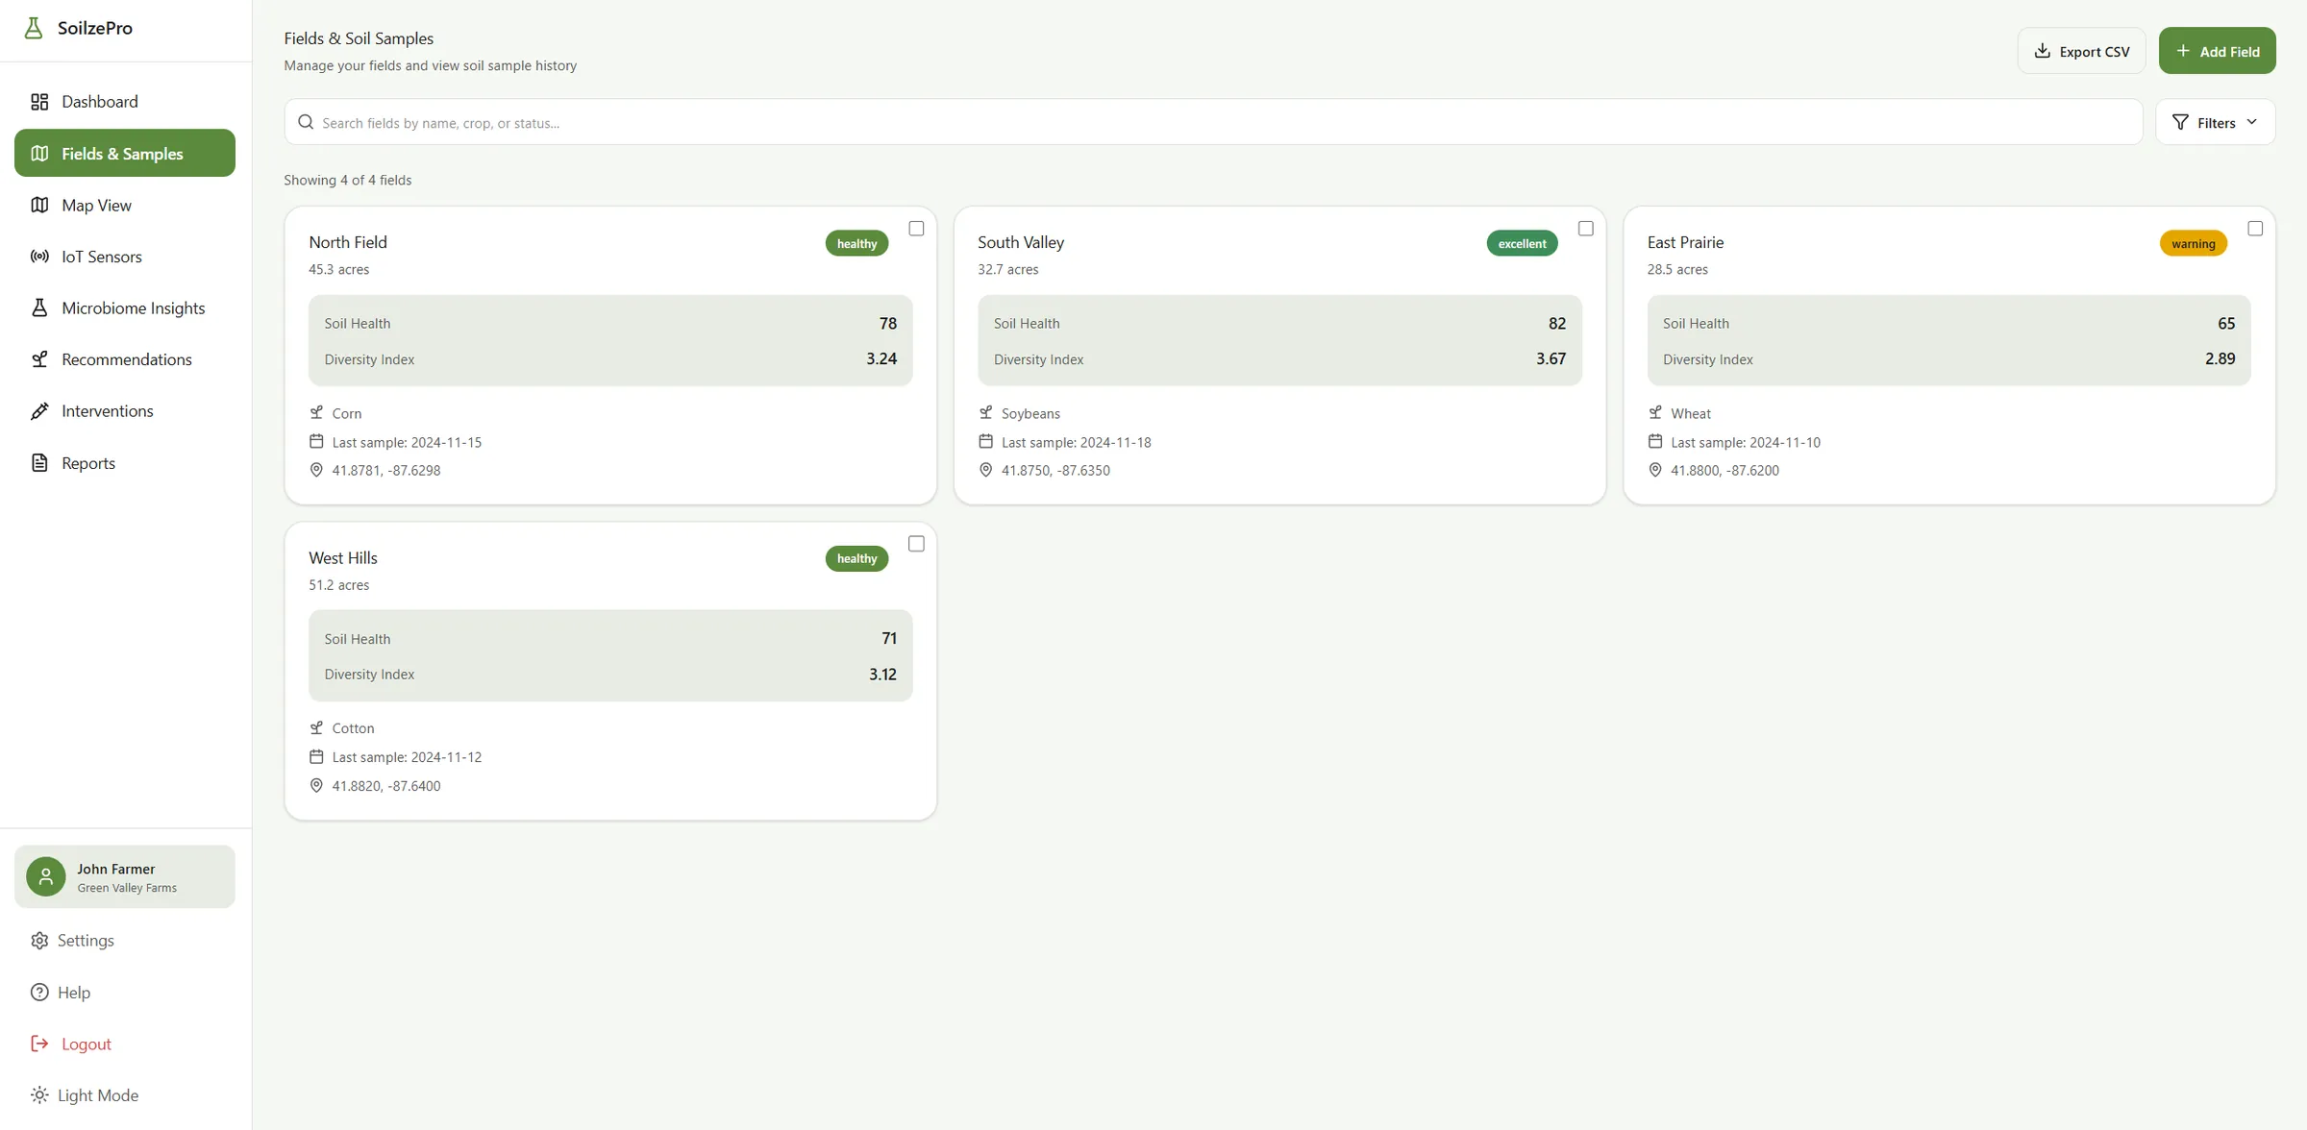
Task: Select the South Valley checkbox
Action: (1586, 228)
